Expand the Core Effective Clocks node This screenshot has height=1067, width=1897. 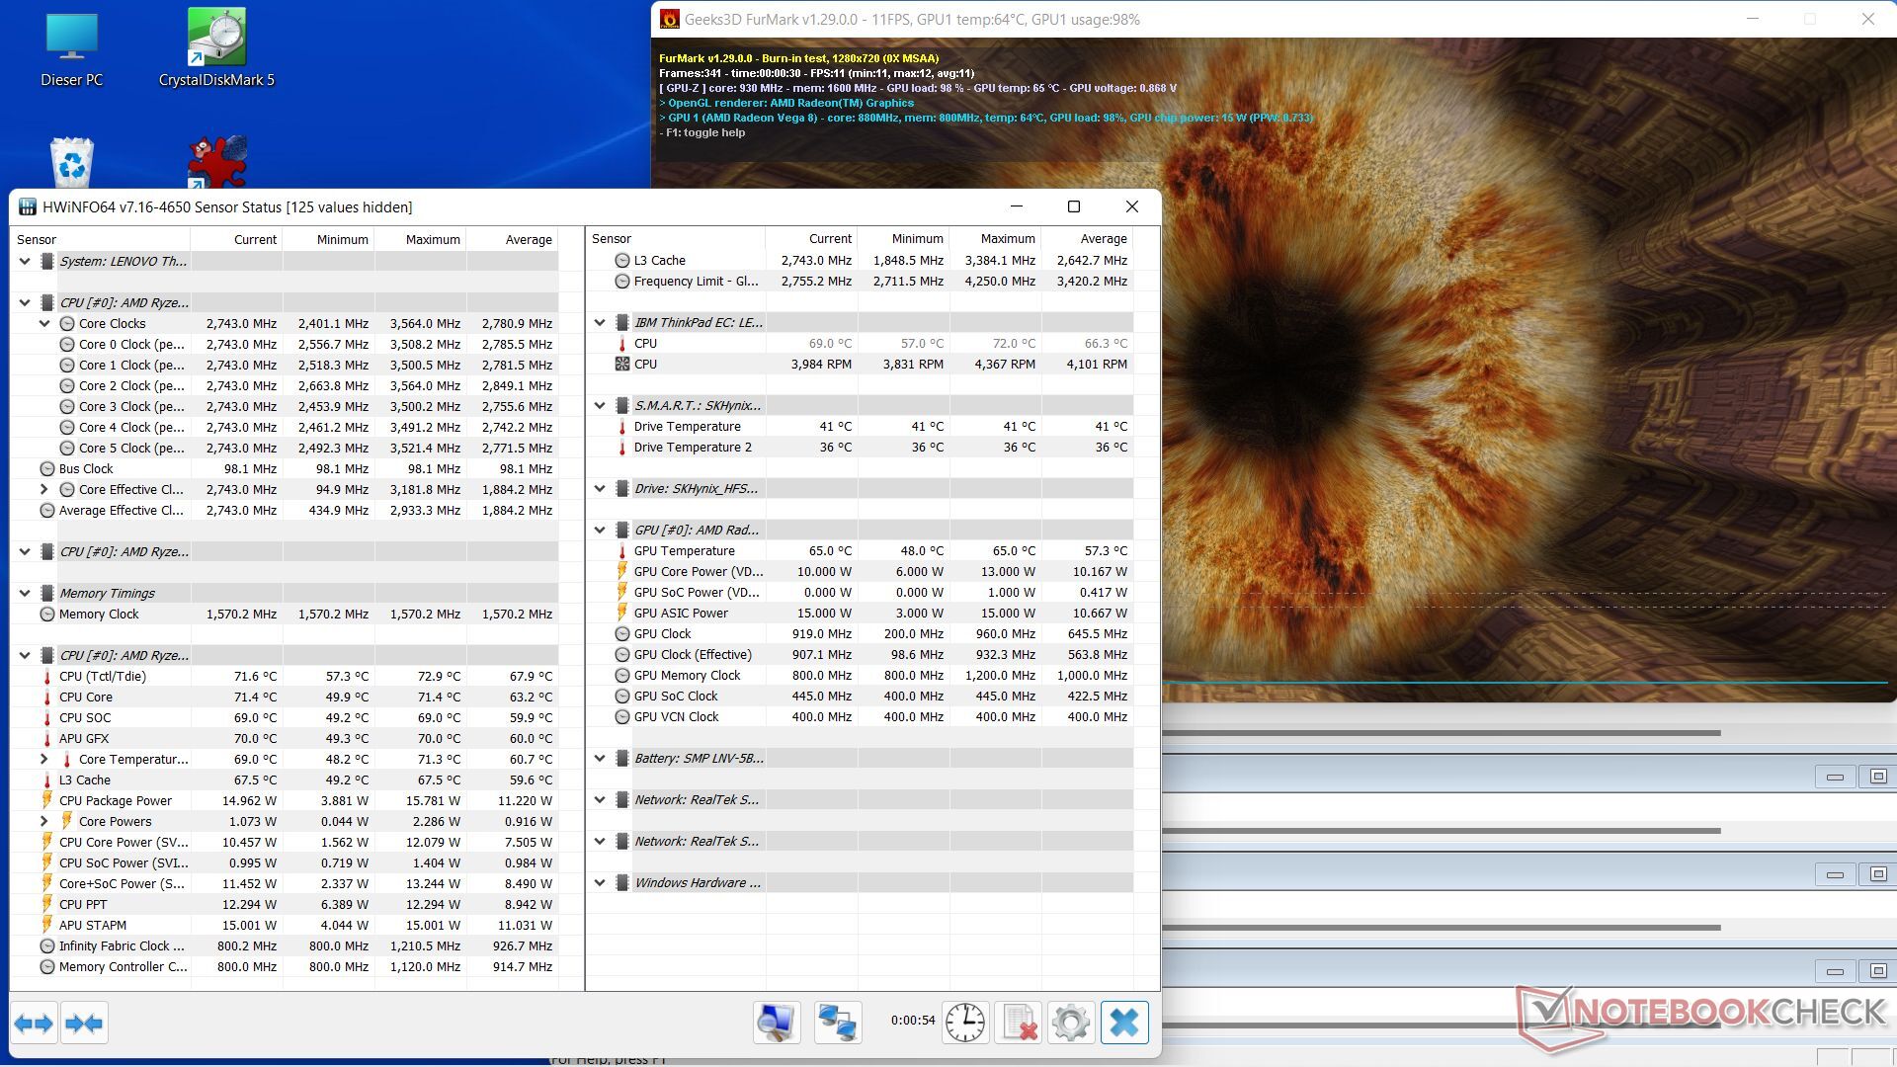44,489
